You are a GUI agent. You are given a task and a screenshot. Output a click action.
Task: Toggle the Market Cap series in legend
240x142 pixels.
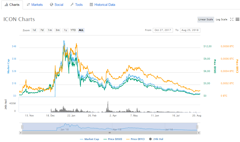[x=89, y=139]
